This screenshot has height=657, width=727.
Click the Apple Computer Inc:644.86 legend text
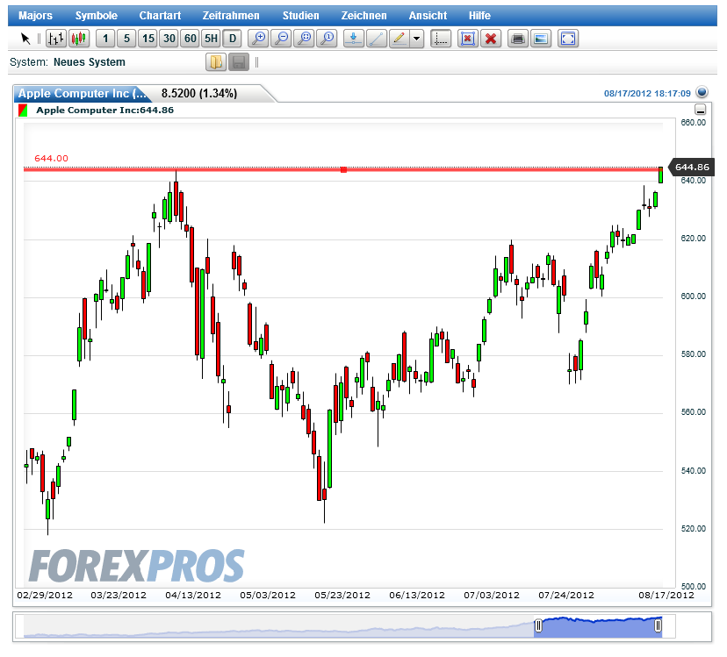[x=105, y=111]
